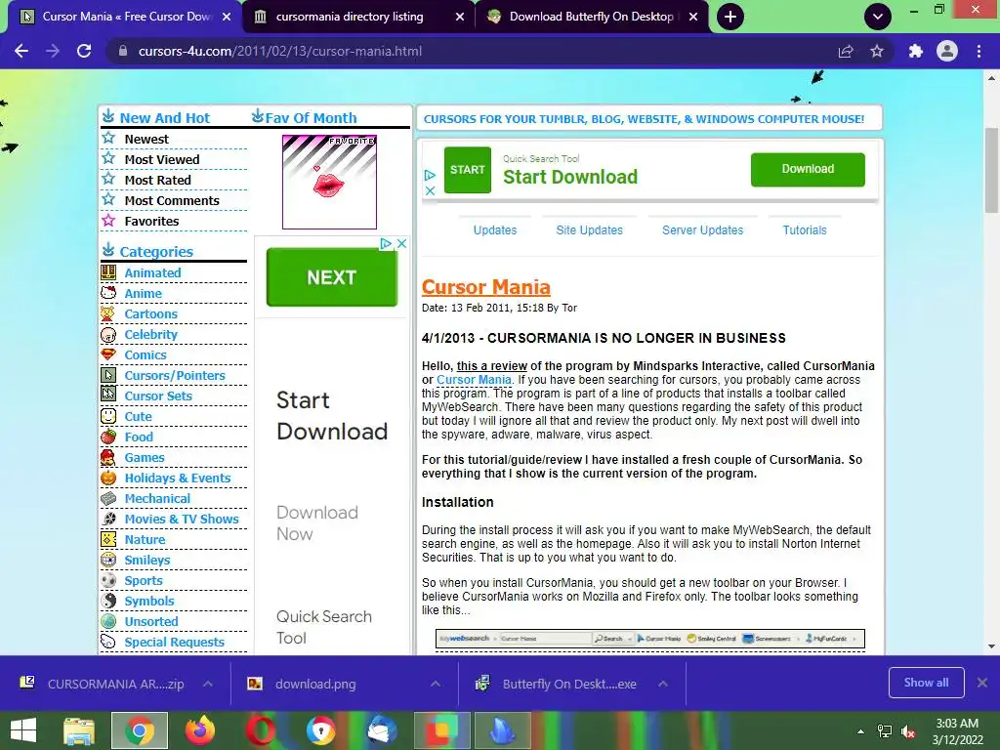Open Movies & TV Shows category
The height and width of the screenshot is (750, 1000).
(182, 519)
